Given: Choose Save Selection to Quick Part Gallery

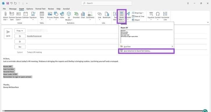Looking at the screenshot, I should click(146, 51).
